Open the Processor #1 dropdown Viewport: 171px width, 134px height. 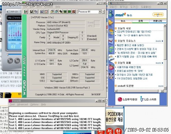point(90,12)
